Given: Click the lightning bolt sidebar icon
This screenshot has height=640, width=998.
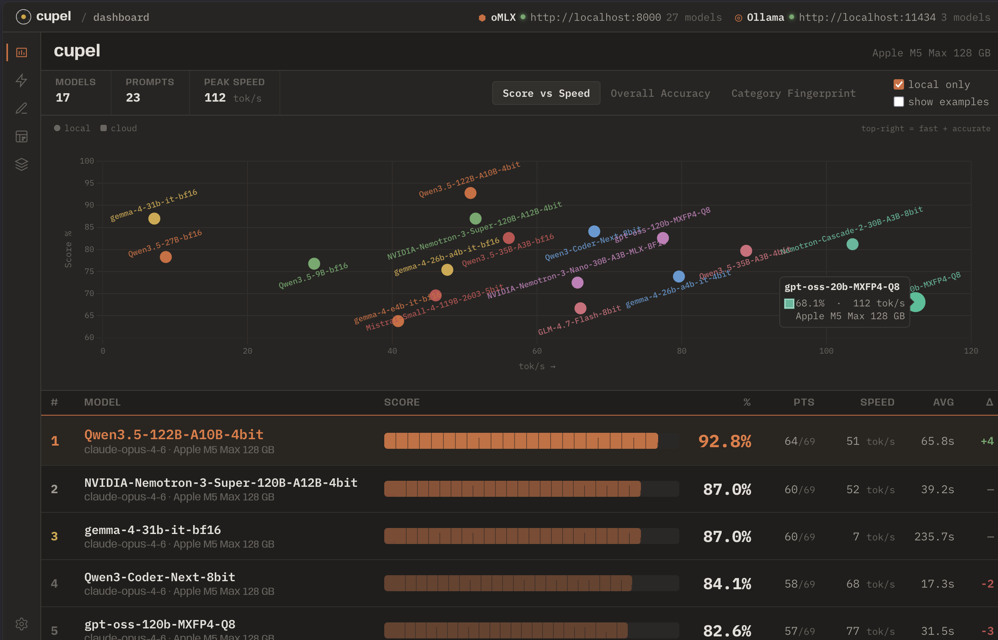Looking at the screenshot, I should click(x=22, y=80).
